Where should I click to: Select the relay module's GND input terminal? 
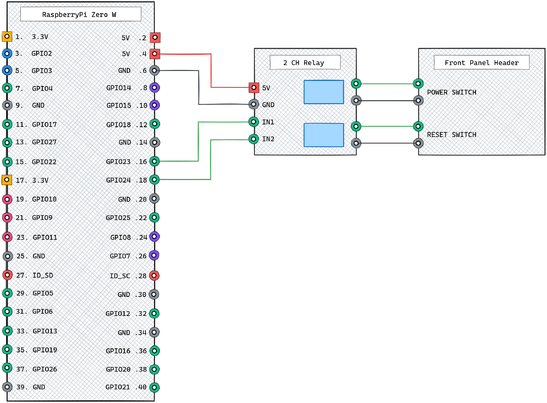pos(254,104)
